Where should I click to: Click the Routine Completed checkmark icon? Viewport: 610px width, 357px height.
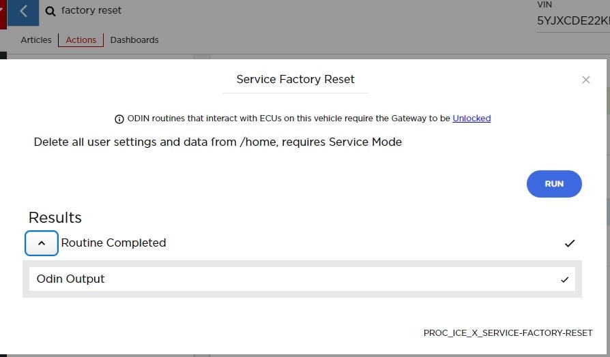pyautogui.click(x=570, y=243)
